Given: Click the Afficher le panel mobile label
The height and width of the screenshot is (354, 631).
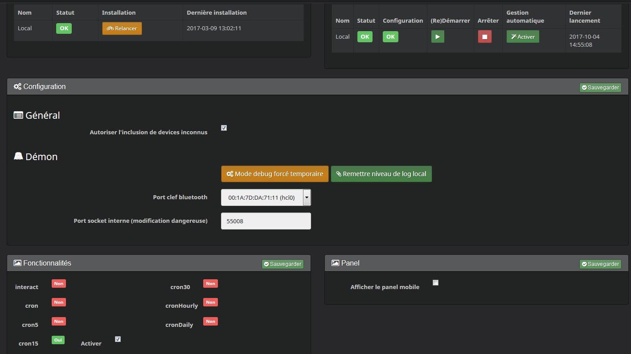Looking at the screenshot, I should point(385,287).
